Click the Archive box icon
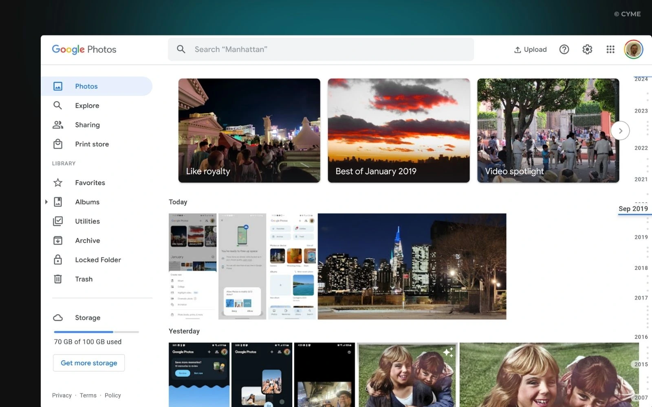Viewport: 652px width, 407px height. tap(58, 241)
